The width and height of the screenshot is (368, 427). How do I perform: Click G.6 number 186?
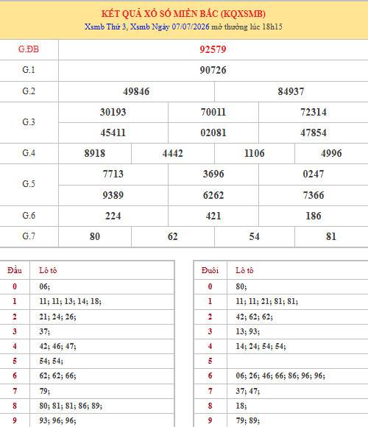[314, 216]
